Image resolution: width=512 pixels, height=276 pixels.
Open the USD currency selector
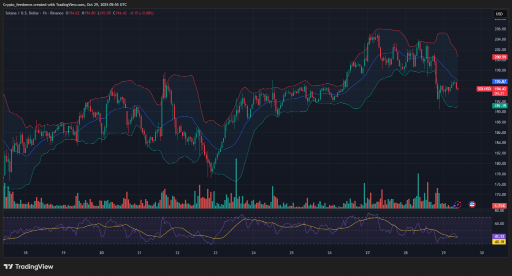click(x=499, y=13)
